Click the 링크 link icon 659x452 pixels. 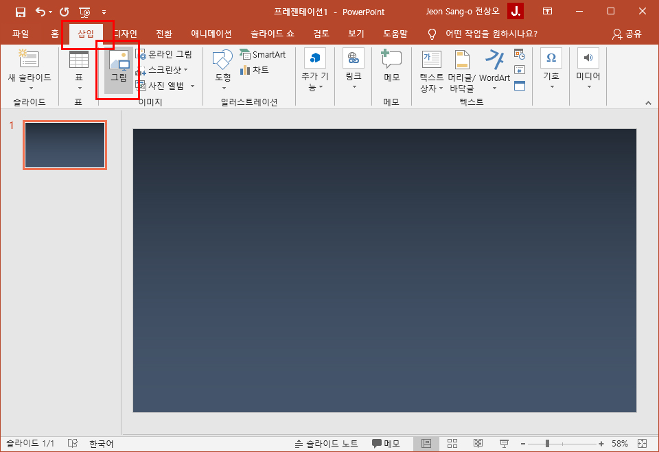pos(354,59)
